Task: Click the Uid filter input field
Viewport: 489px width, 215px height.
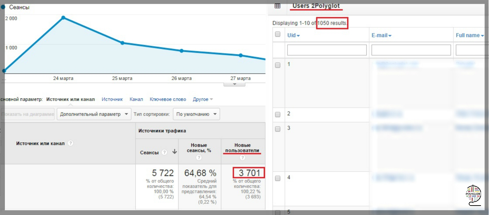Action: pyautogui.click(x=327, y=50)
